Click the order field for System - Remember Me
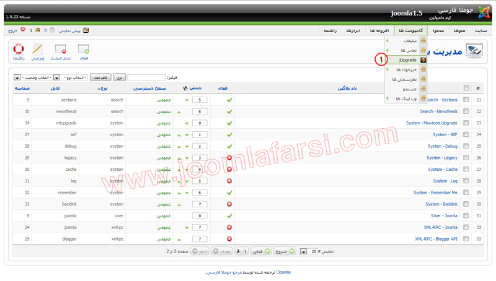The width and height of the screenshot is (496, 281). 200,192
